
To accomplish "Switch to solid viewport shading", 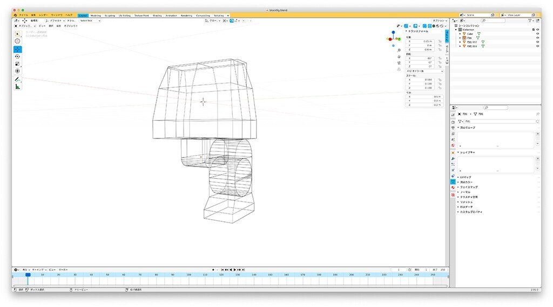I will [x=434, y=26].
